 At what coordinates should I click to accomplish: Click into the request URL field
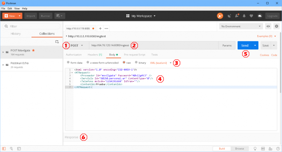pos(154,46)
